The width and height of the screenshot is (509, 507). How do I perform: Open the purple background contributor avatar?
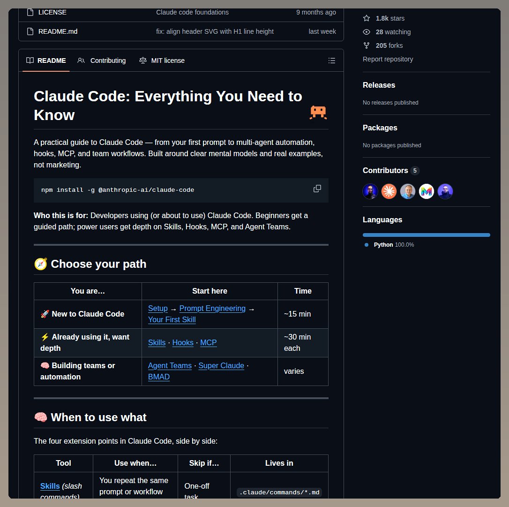pos(445,191)
